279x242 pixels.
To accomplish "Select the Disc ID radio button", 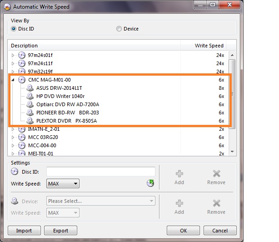I will pyautogui.click(x=14, y=29).
